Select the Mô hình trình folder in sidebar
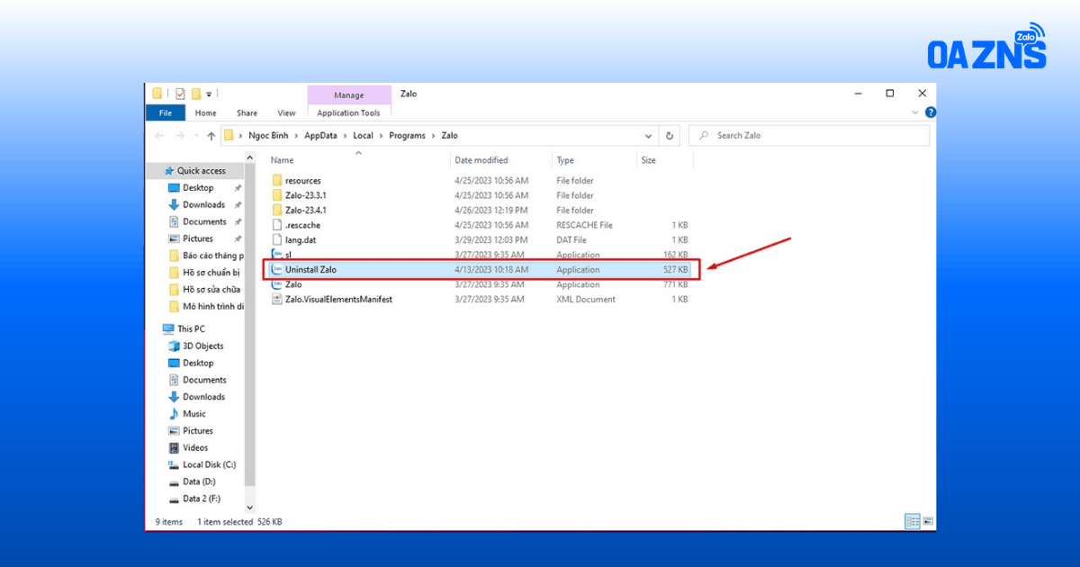 [212, 307]
